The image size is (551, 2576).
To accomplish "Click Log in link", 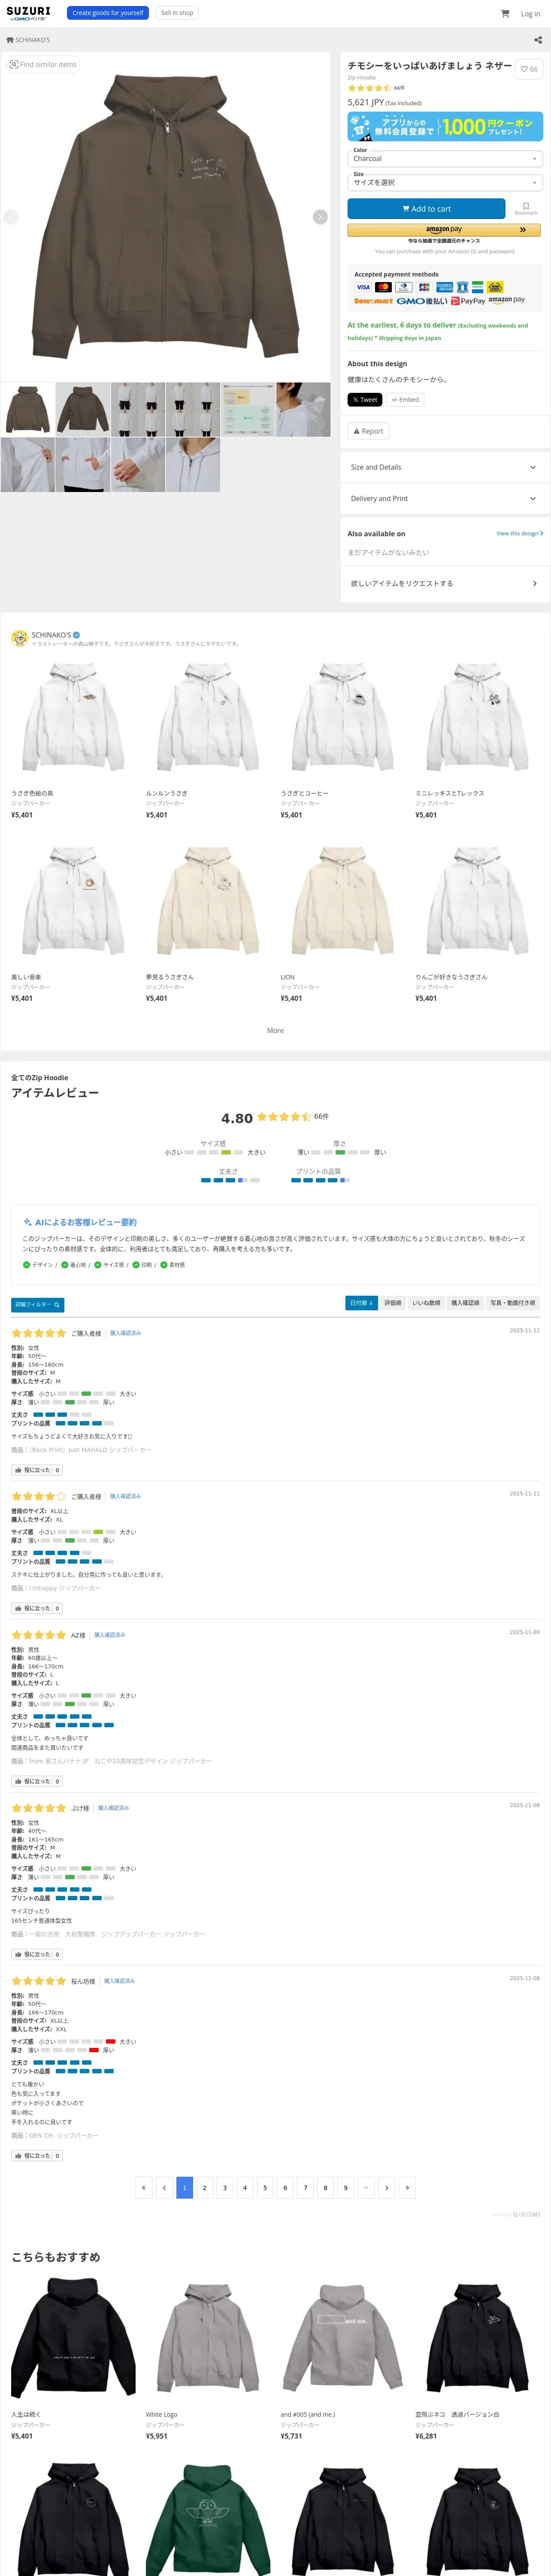I will tap(530, 14).
